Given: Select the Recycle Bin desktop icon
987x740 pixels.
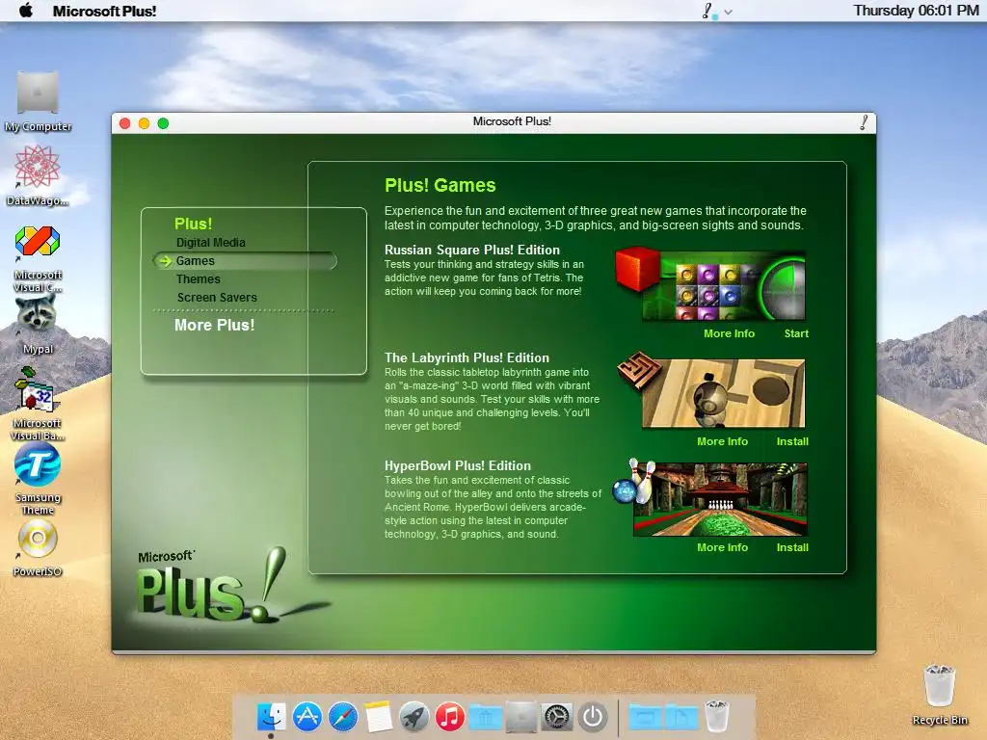Looking at the screenshot, I should (940, 696).
